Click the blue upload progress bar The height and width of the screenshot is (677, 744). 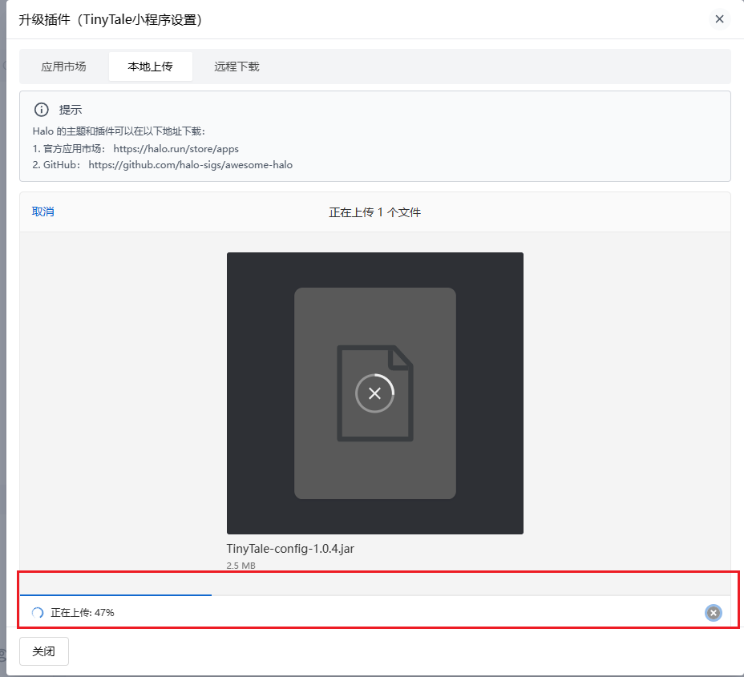[x=115, y=594]
